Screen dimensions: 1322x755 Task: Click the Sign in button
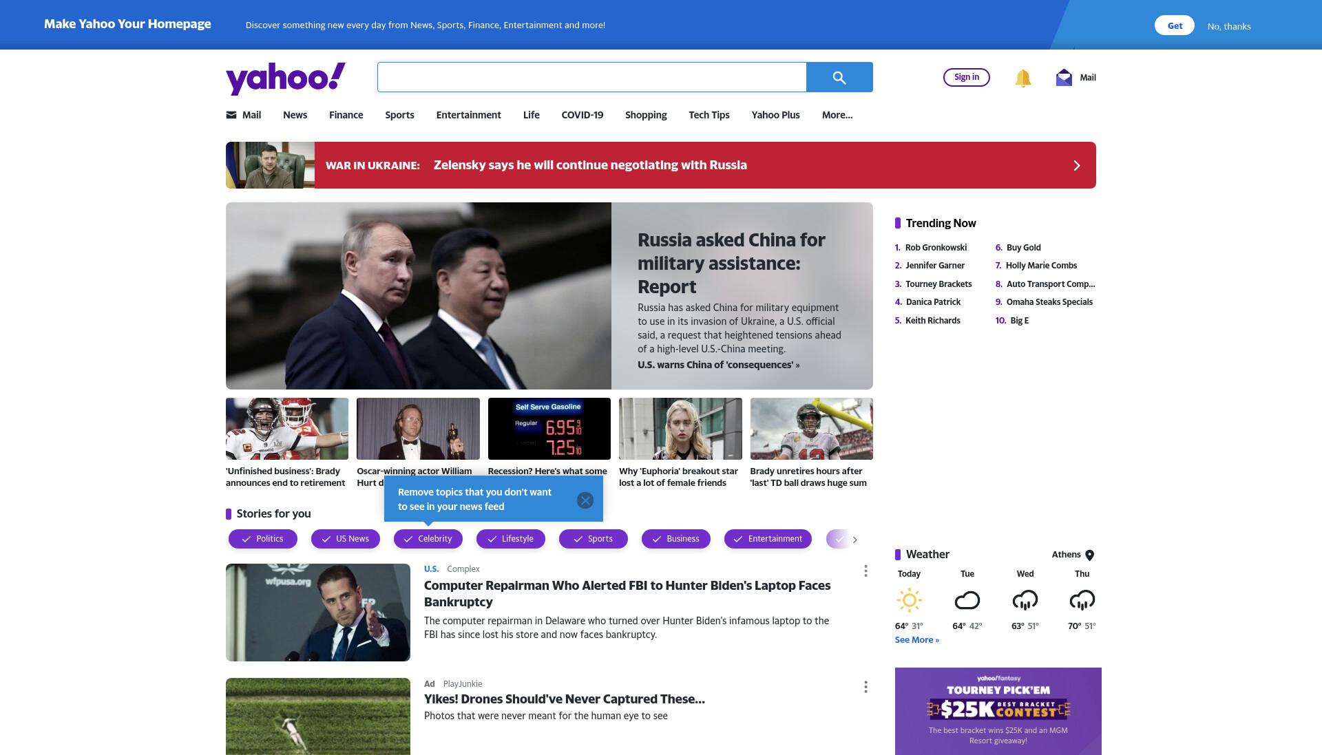pyautogui.click(x=966, y=77)
